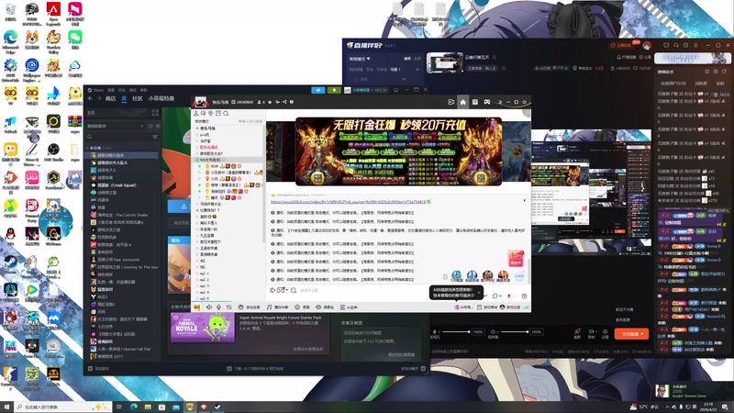Switch to the 库 (Library) tab in Steam
The height and width of the screenshot is (413, 734).
(x=124, y=98)
